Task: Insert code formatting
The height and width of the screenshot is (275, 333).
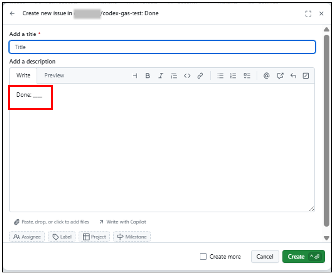Action: coord(187,76)
